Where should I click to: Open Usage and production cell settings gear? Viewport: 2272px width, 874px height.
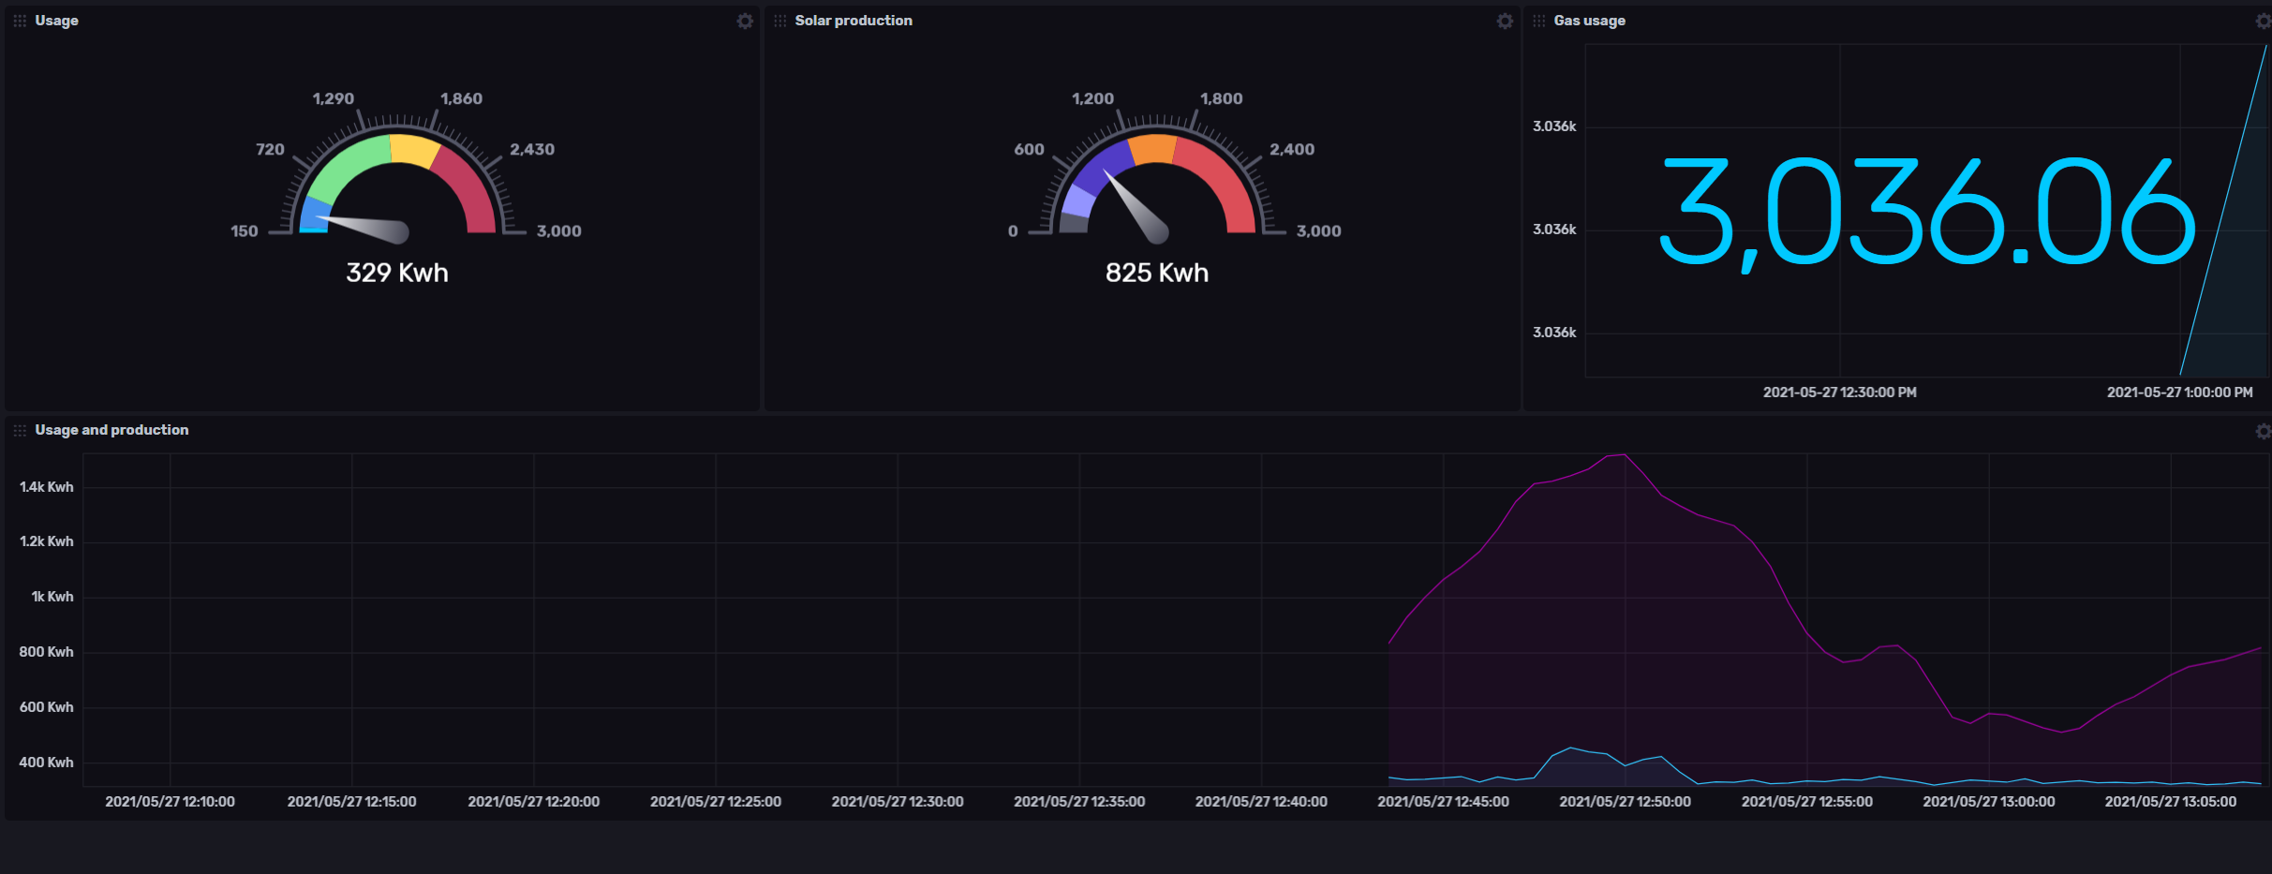[2263, 431]
